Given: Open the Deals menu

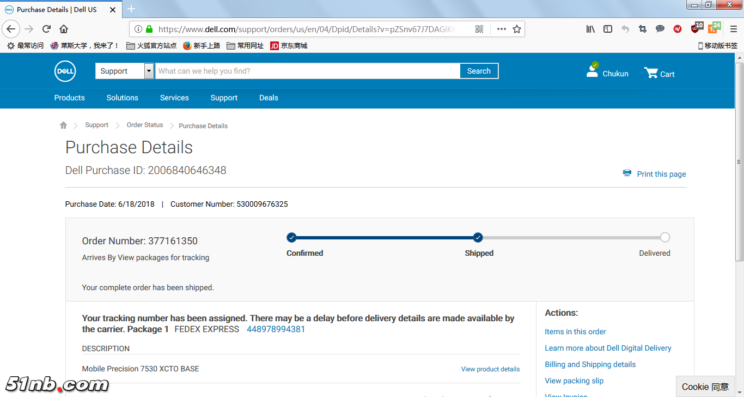Looking at the screenshot, I should [269, 98].
